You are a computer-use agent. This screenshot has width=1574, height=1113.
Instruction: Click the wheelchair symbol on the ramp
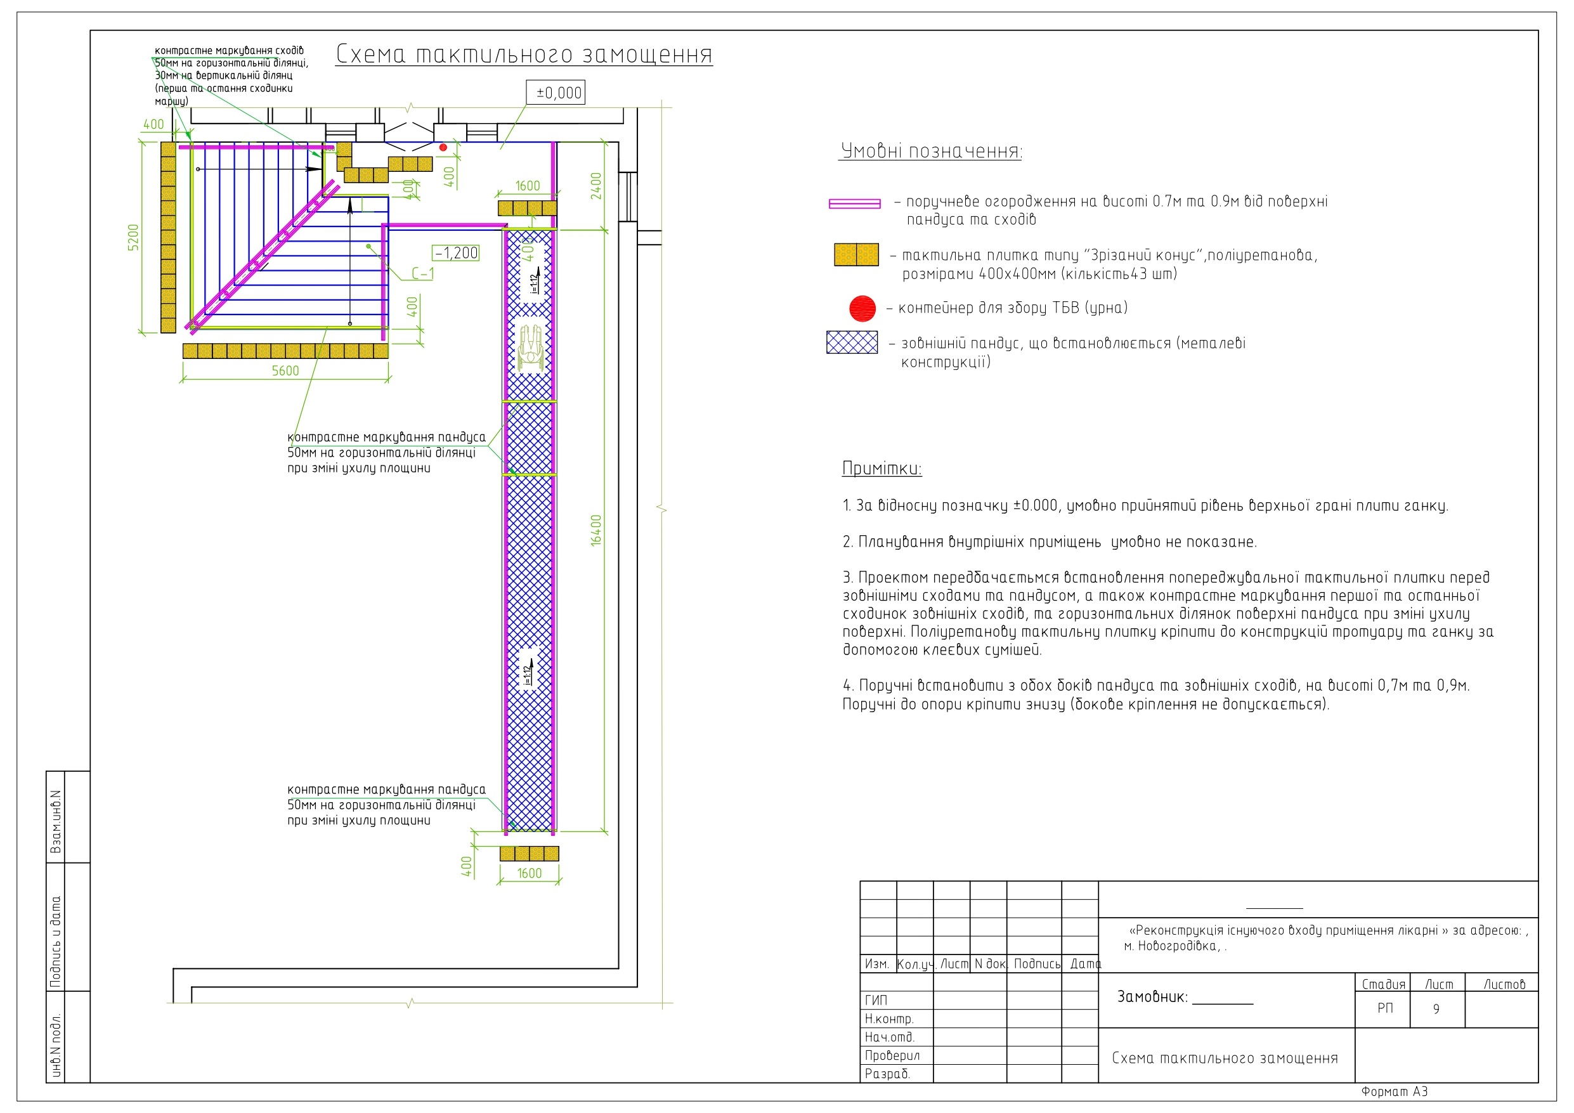click(530, 348)
